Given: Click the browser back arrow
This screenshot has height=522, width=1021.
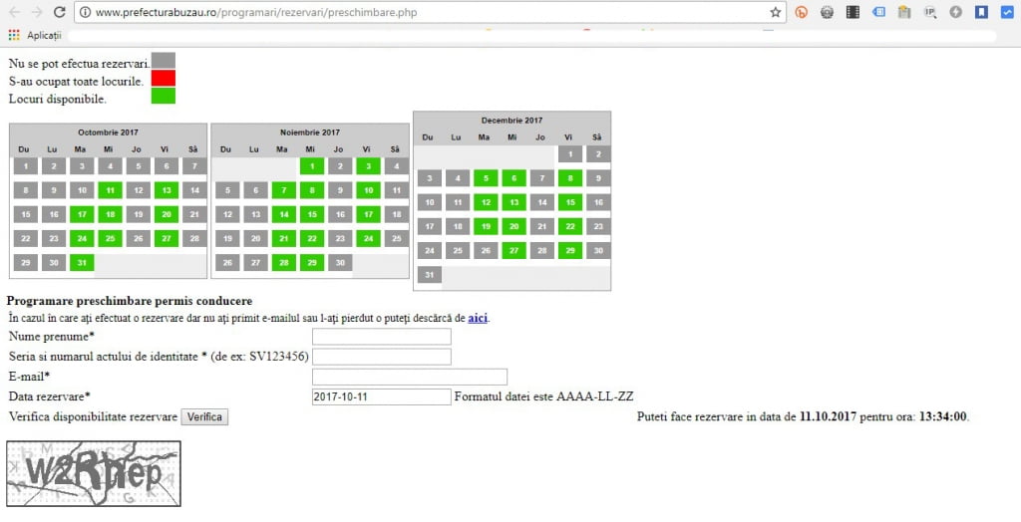Looking at the screenshot, I should (14, 12).
